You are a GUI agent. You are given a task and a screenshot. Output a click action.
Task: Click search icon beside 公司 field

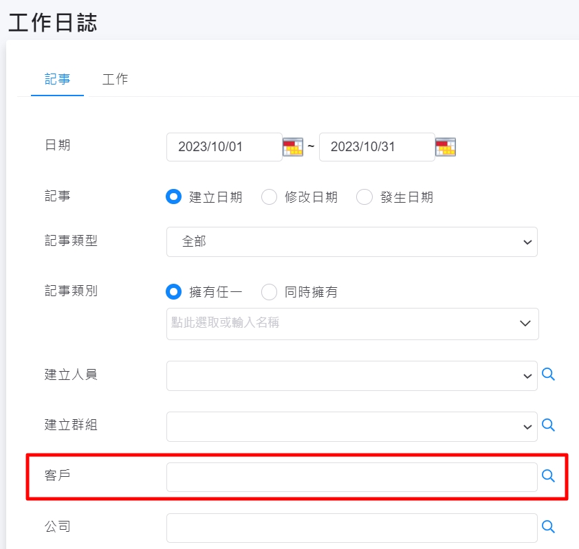pyautogui.click(x=548, y=527)
